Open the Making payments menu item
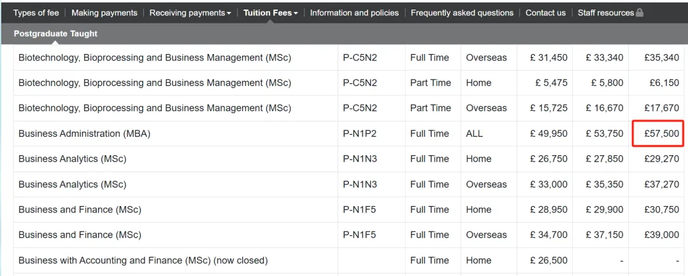The image size is (688, 276). 104,13
